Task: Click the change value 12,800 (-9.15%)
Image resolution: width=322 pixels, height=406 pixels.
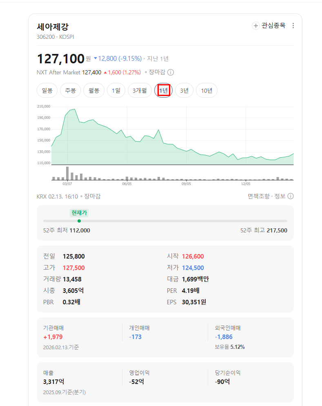Action: point(118,59)
